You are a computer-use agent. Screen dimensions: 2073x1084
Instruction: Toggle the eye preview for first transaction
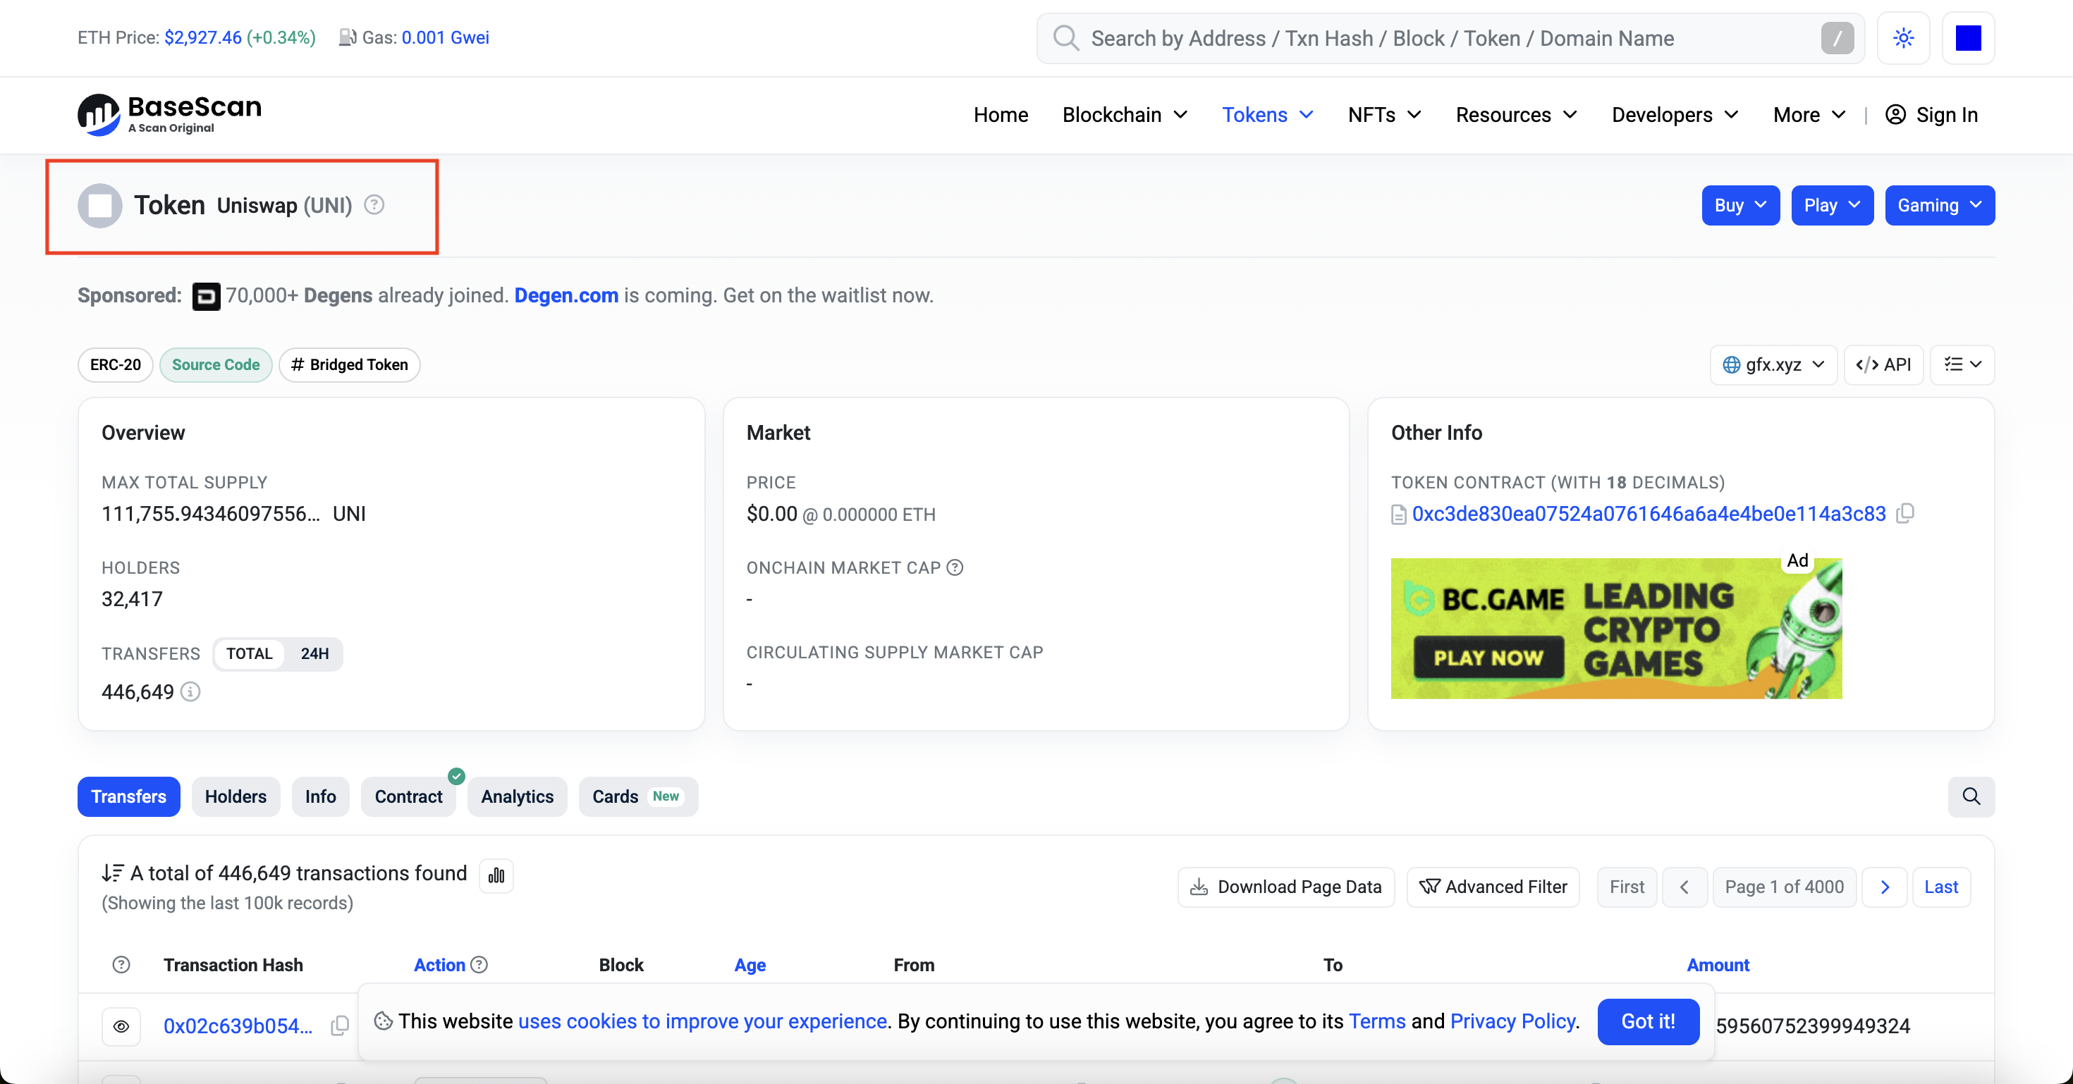point(121,1026)
